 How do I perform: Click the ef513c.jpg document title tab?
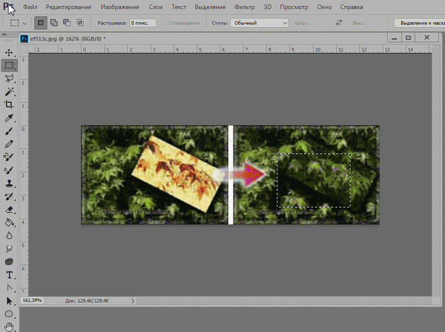tap(67, 38)
